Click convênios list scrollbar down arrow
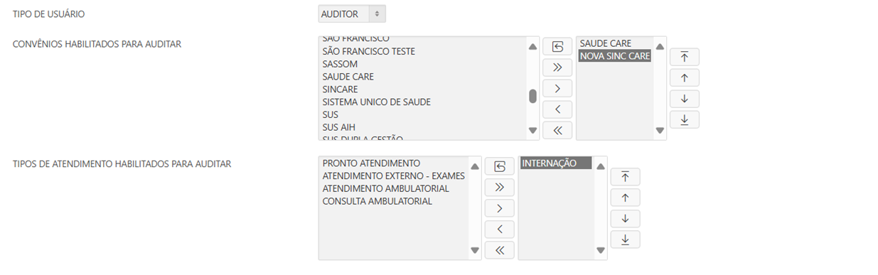Image resolution: width=878 pixels, height=275 pixels. click(533, 131)
